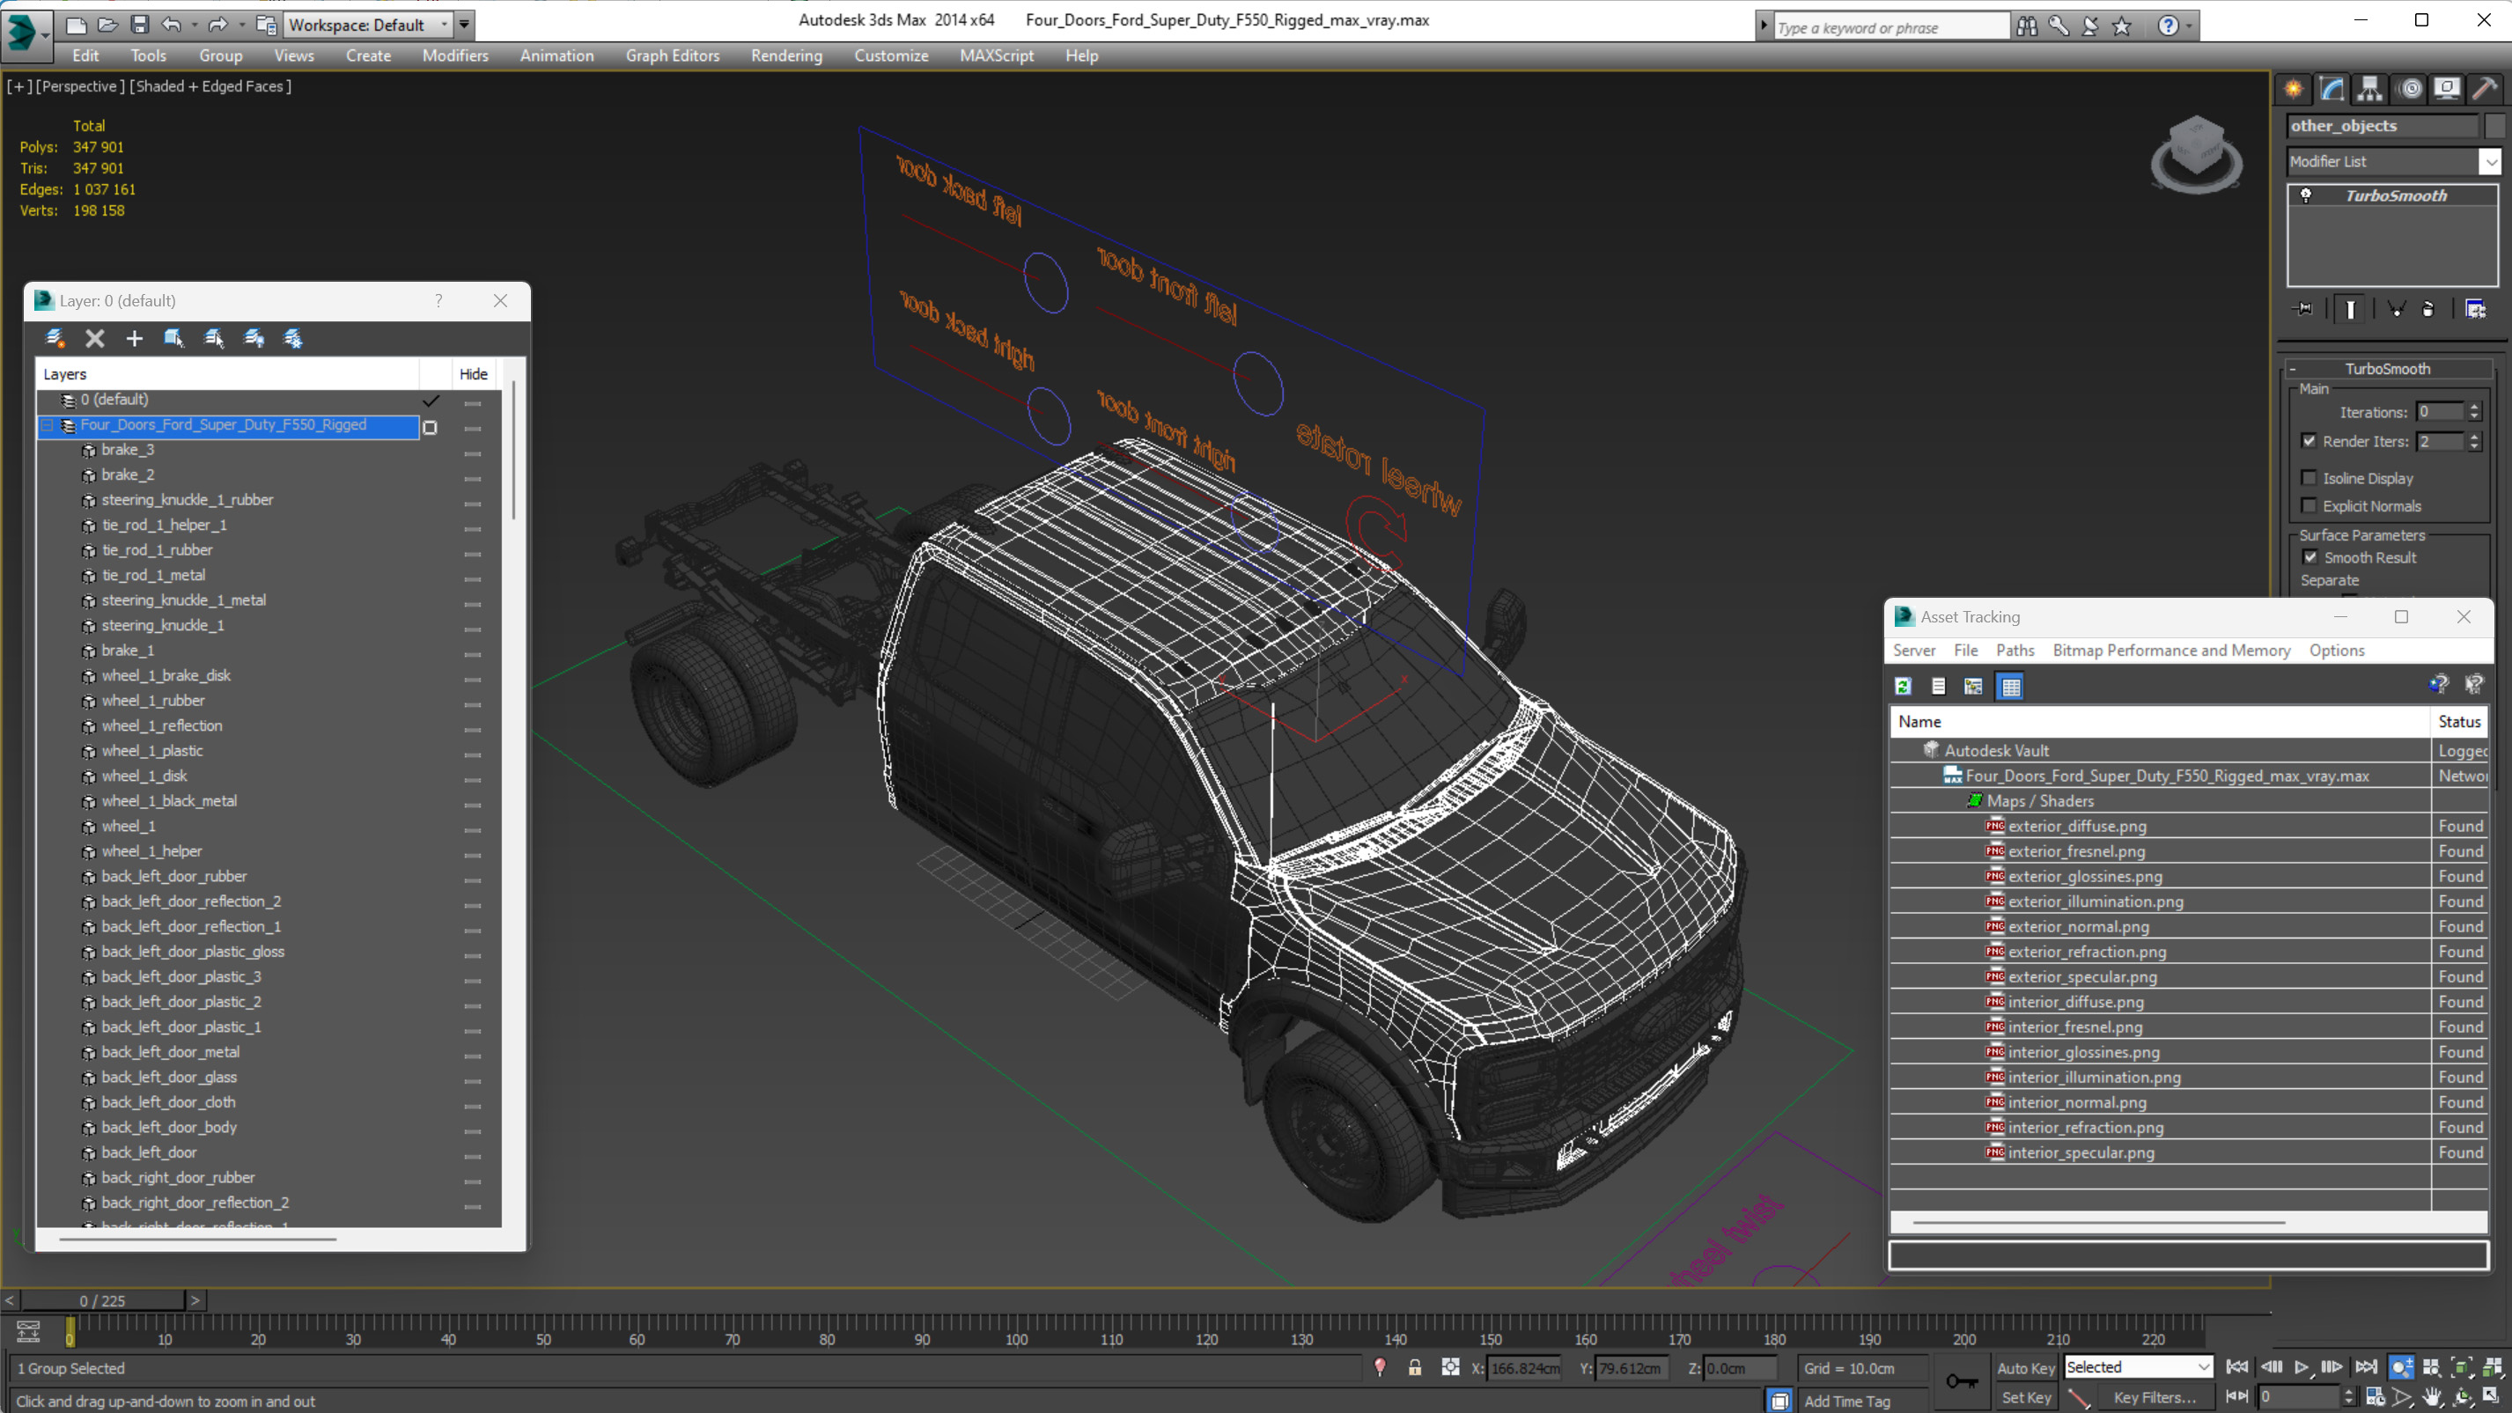Click Hide/Unhide All Layers icon
This screenshot has width=2512, height=1413.
point(254,338)
